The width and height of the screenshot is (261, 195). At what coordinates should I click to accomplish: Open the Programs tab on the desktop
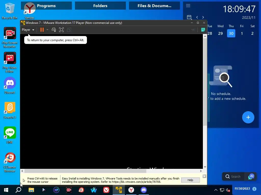coord(46,6)
